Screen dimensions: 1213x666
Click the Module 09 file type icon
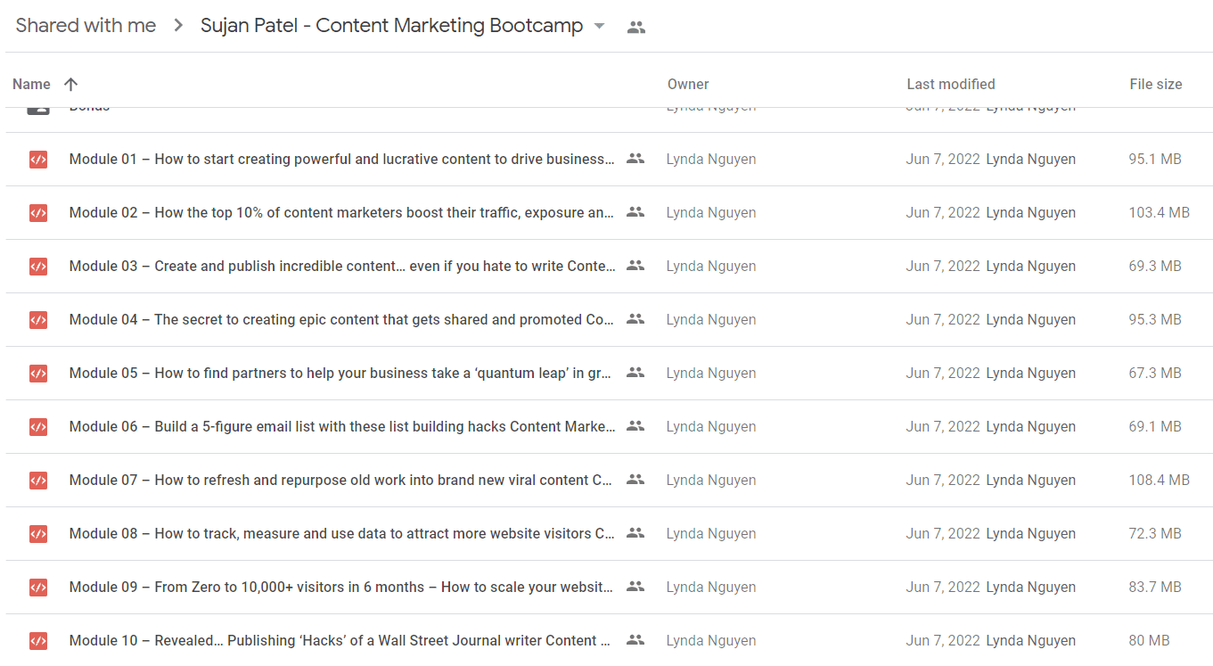pyautogui.click(x=37, y=588)
